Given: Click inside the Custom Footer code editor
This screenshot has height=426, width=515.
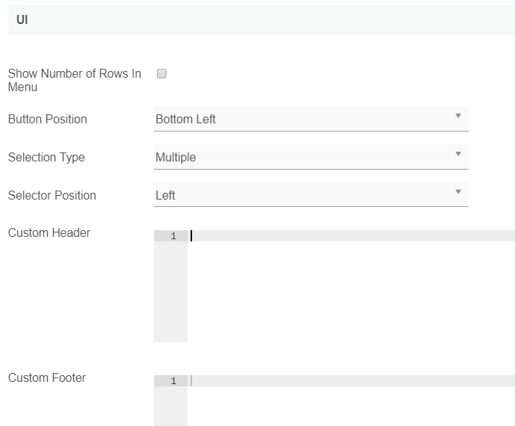Looking at the screenshot, I should click(x=351, y=381).
